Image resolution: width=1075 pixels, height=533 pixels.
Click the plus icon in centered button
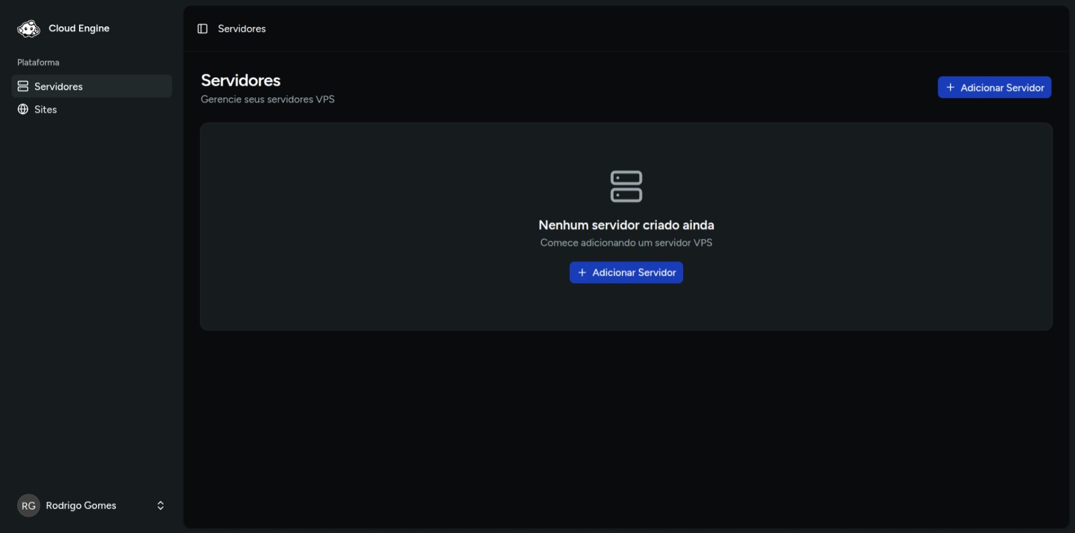pos(582,273)
